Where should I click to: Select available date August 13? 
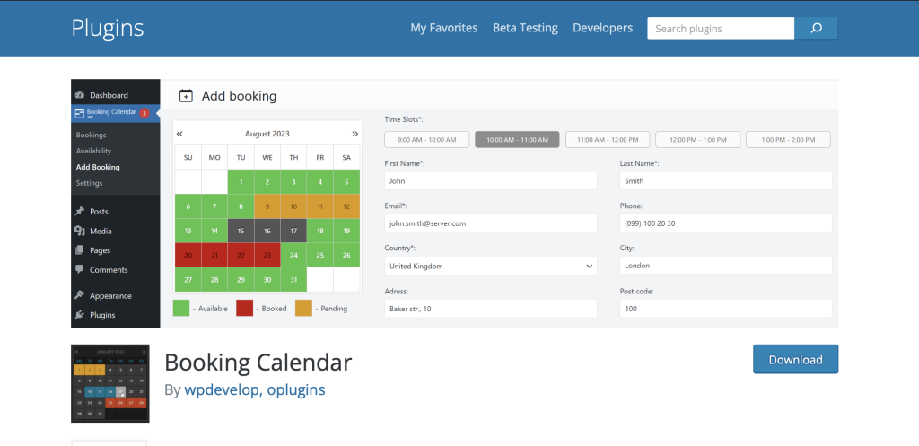pos(188,231)
